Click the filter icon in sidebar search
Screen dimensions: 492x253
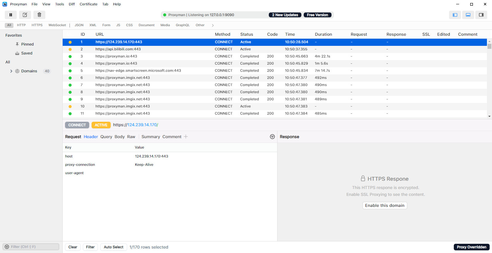[x=7, y=247]
